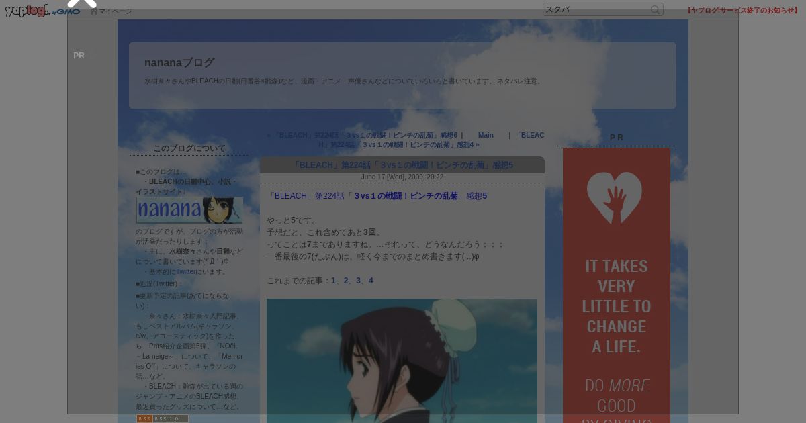Click the heart-hand icon in the ad
806x423 pixels.
point(615,198)
